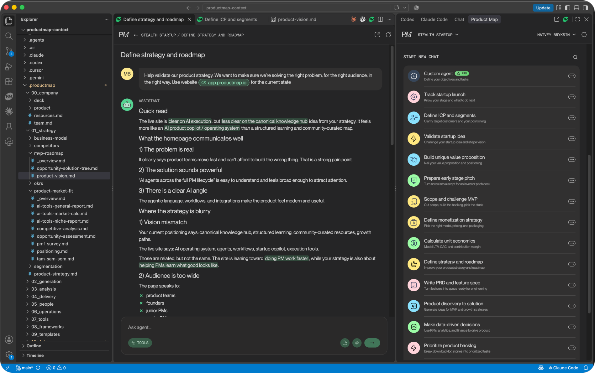Open the product-vision.md editor tab

(297, 19)
